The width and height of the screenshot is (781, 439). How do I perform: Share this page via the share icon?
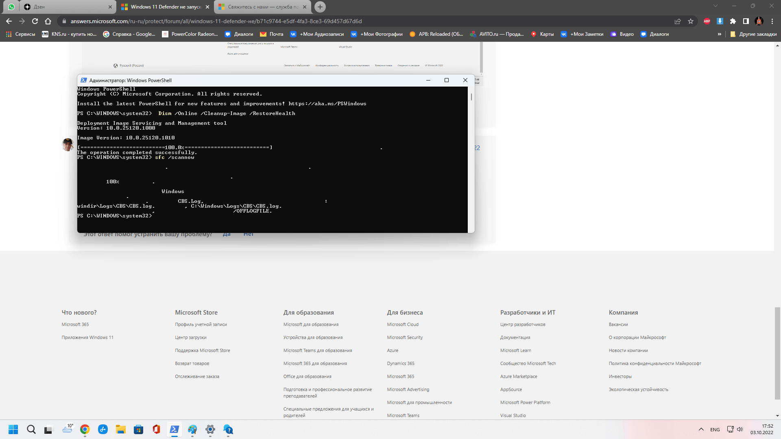click(x=678, y=21)
